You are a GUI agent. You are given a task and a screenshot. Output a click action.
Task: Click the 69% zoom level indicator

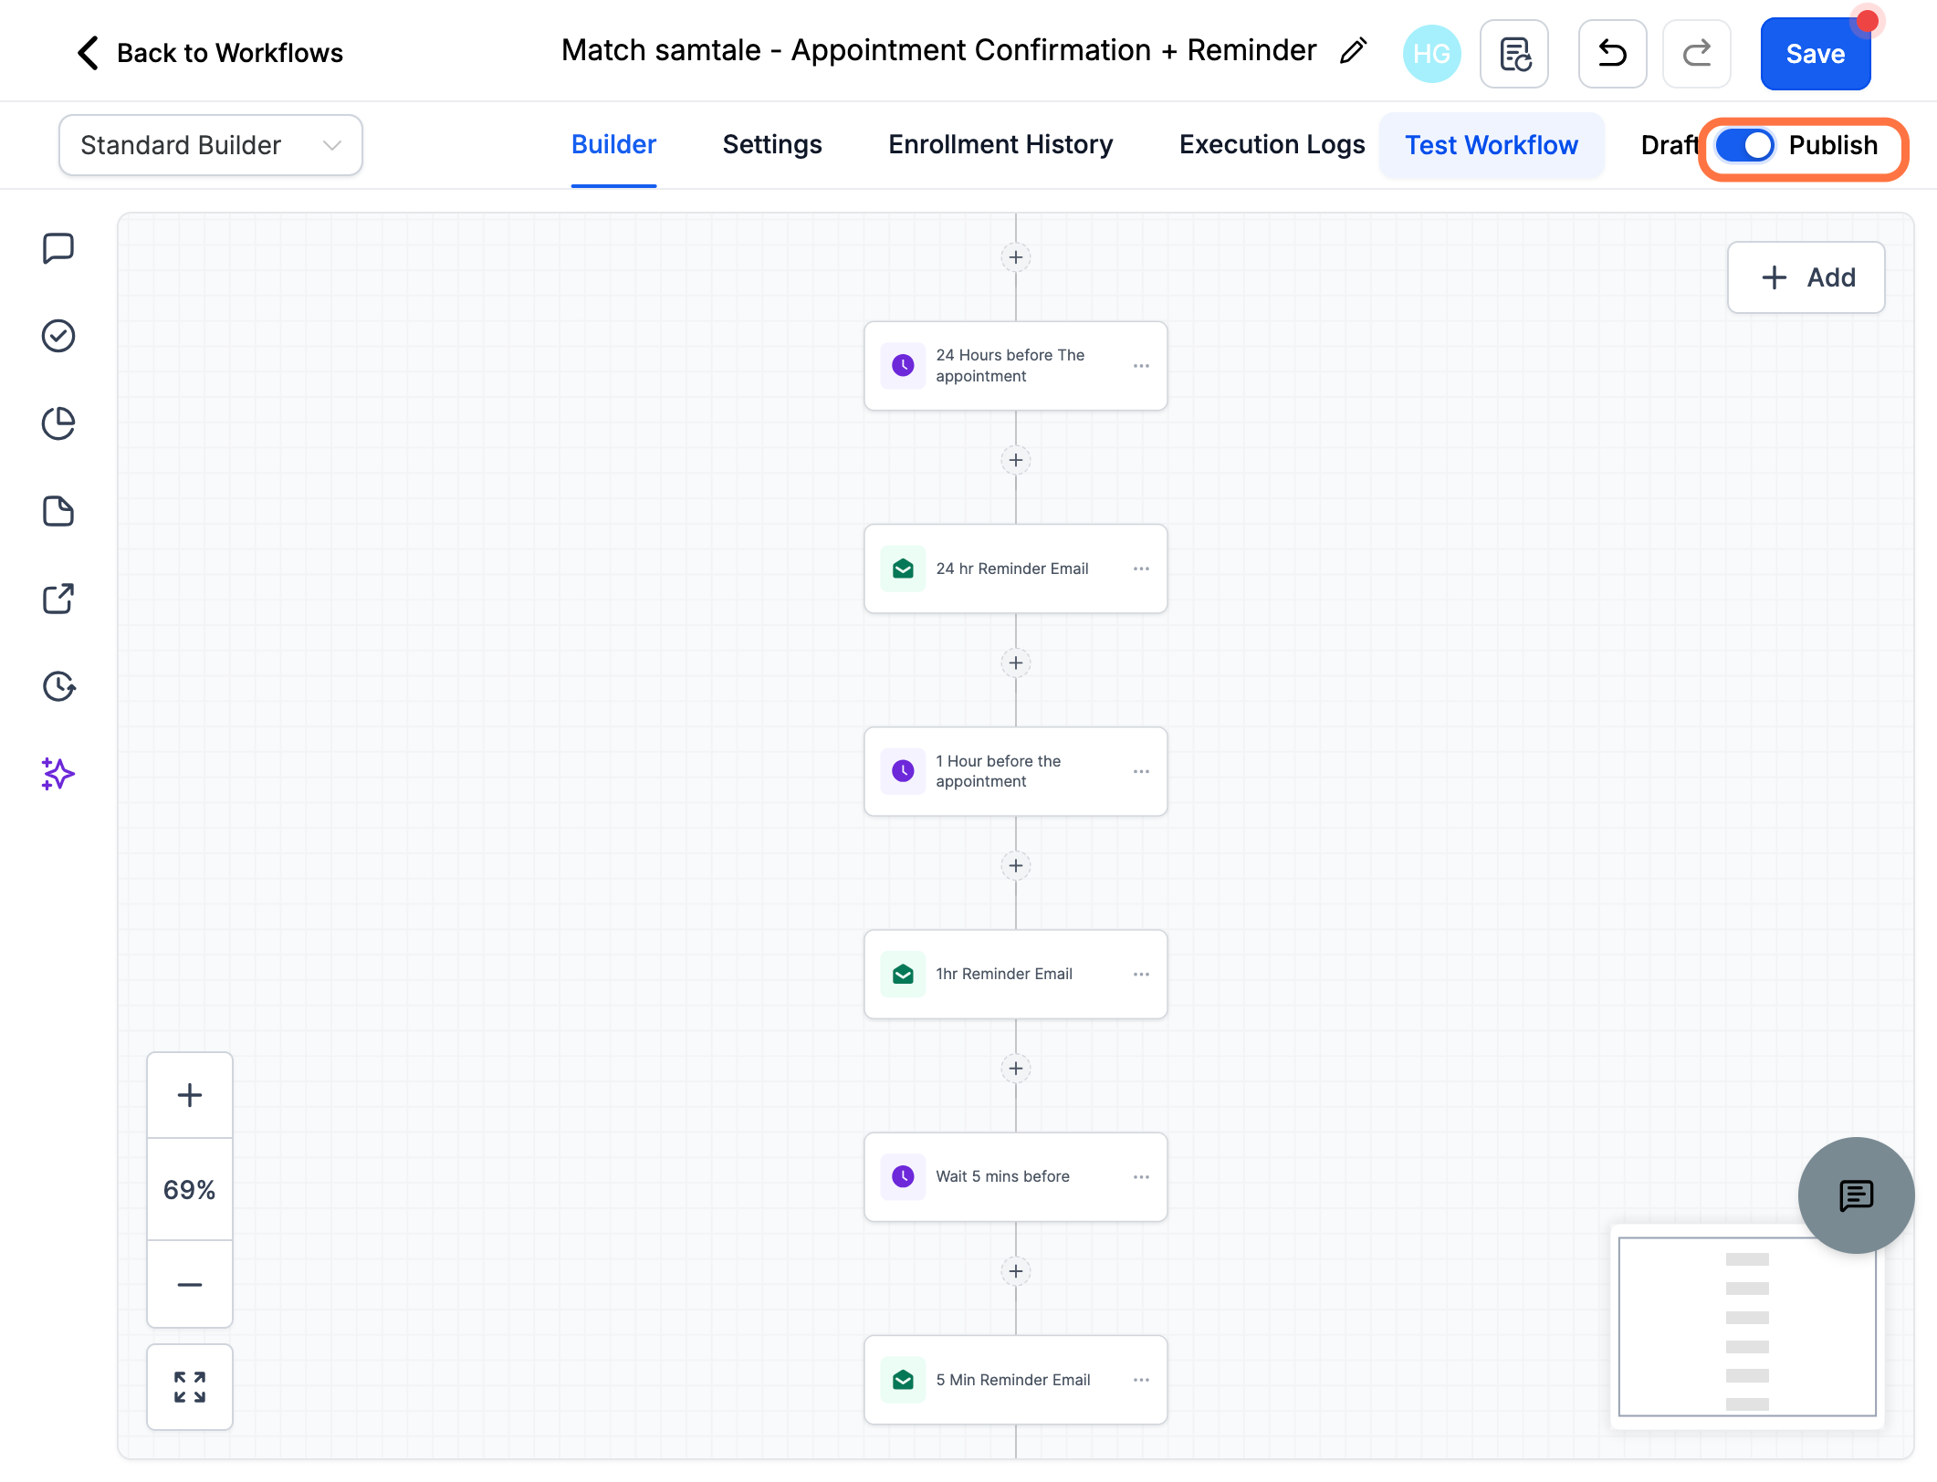190,1189
